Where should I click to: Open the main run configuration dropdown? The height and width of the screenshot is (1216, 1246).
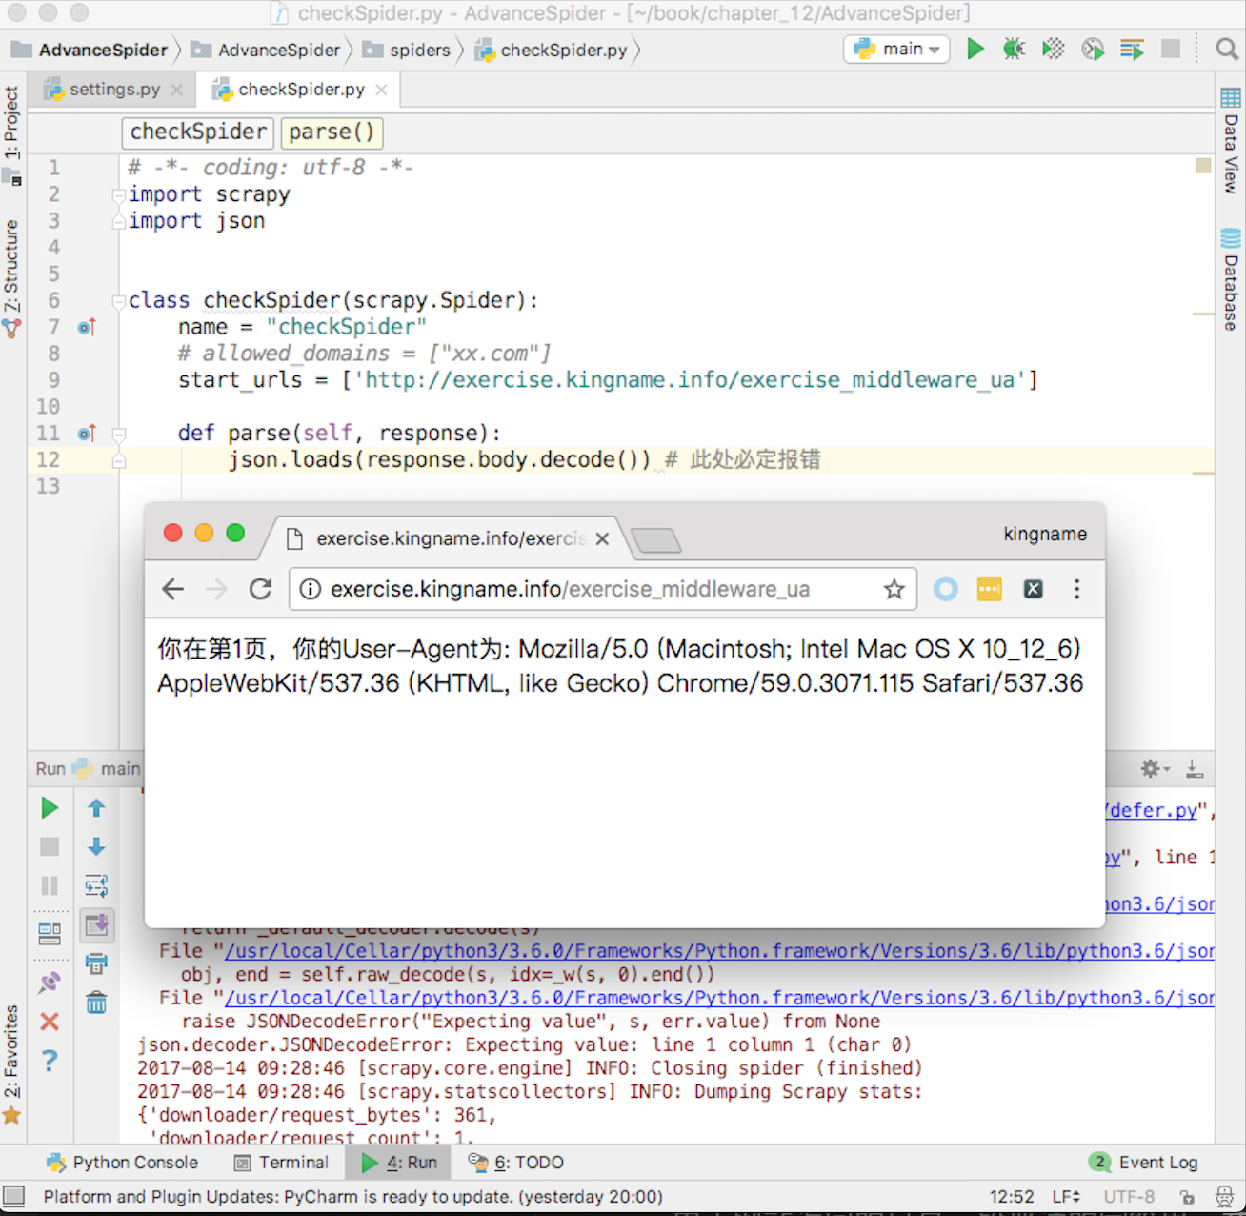(896, 49)
